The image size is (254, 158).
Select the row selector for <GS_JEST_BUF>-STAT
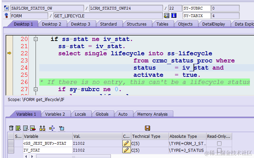click(x=11, y=143)
